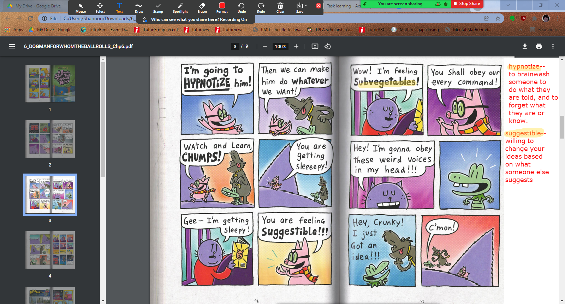Enable the Spotlight tool
This screenshot has width=565, height=304.
pyautogui.click(x=180, y=8)
